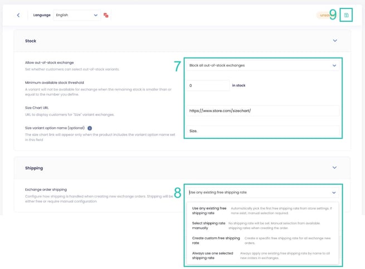The height and width of the screenshot is (269, 365).
Task: Collapse the Stock section
Action: point(334,41)
